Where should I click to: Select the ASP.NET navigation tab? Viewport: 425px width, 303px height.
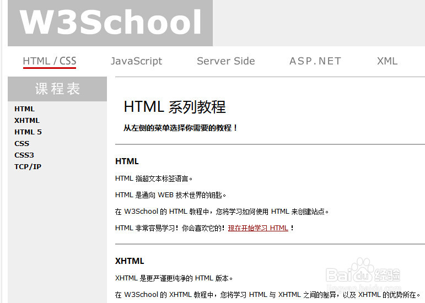point(315,61)
